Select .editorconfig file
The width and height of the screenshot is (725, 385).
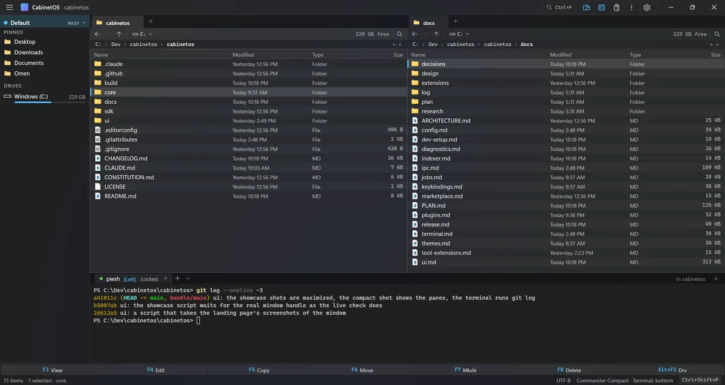(x=249, y=130)
